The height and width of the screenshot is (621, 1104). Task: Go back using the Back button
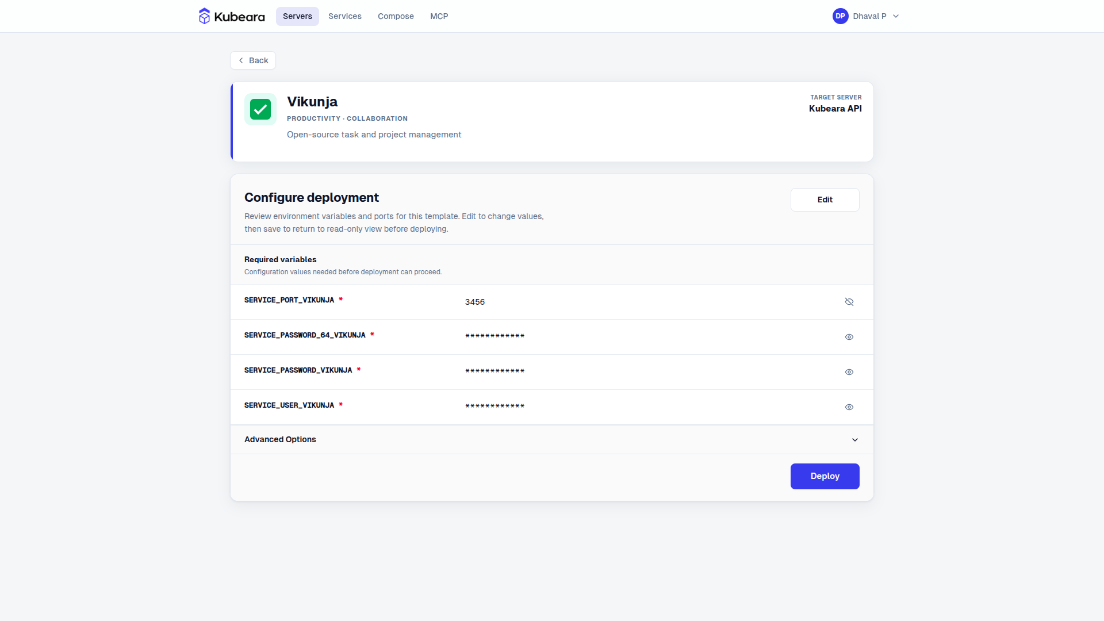253,60
